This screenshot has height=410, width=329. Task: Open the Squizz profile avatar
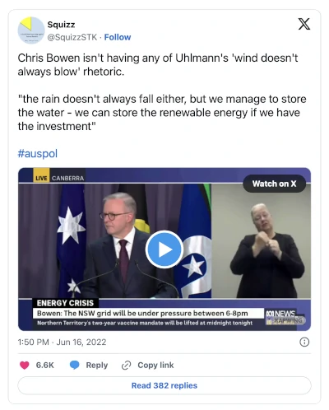point(31,30)
